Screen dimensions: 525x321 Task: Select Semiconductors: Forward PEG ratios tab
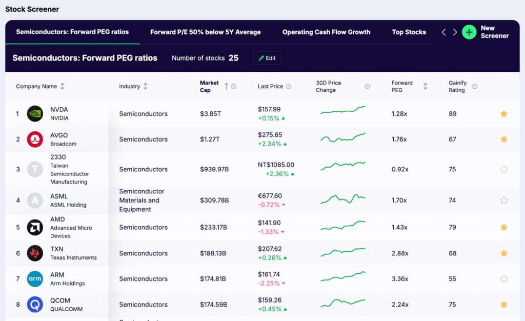point(72,32)
